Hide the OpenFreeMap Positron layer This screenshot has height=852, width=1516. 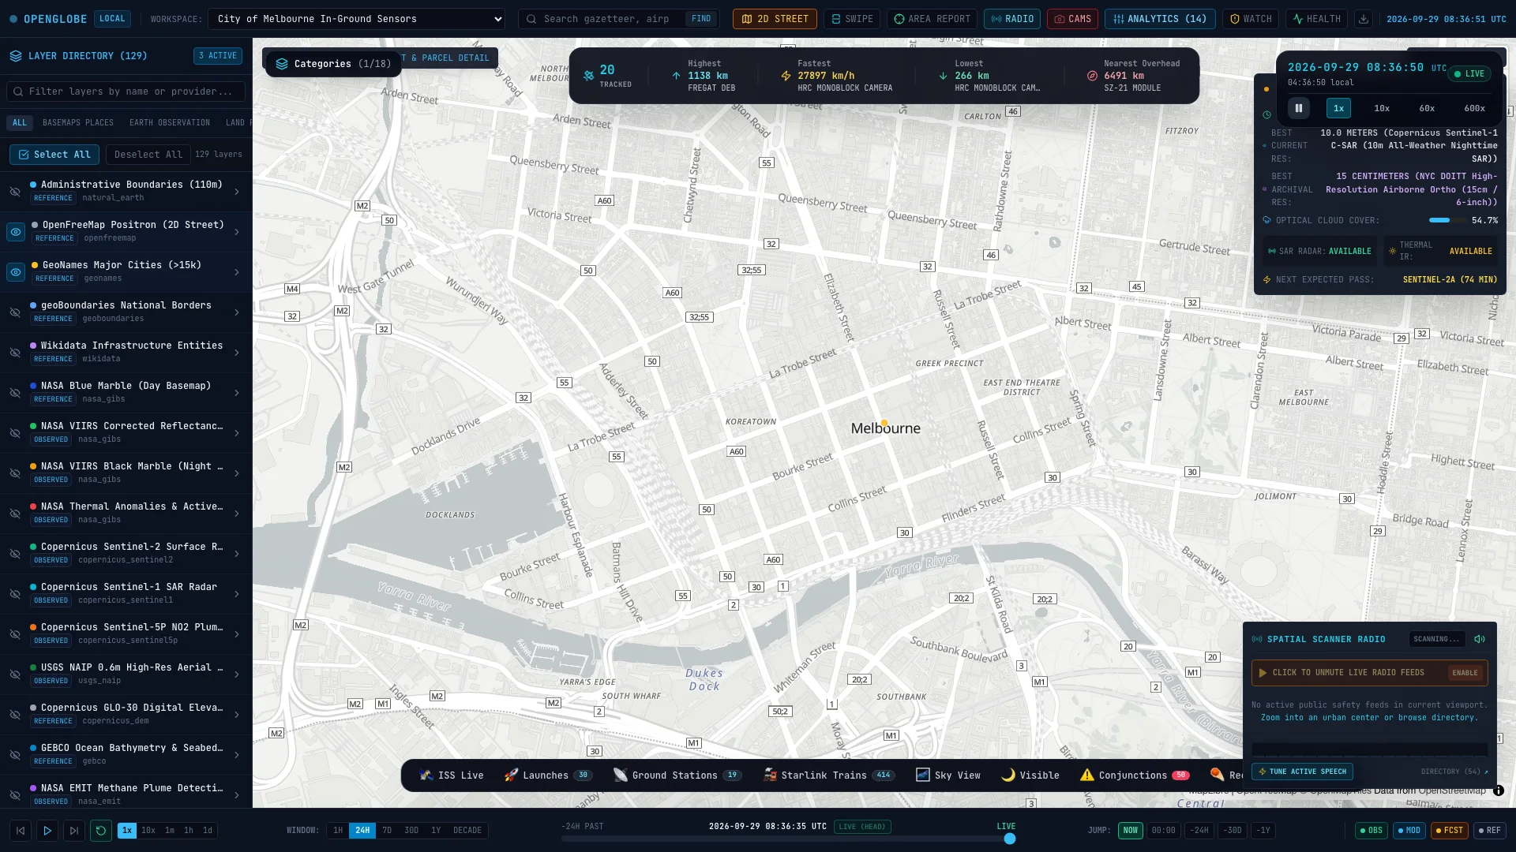point(15,232)
